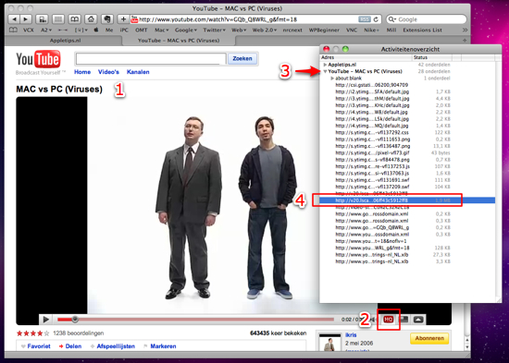The image size is (509, 363).
Task: Click the address bar URL field
Action: (x=248, y=19)
